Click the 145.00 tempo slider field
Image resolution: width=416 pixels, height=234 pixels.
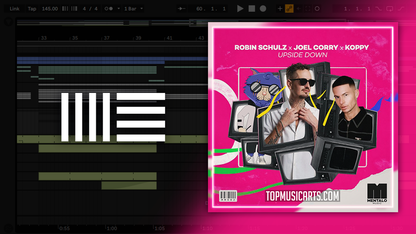(x=50, y=8)
